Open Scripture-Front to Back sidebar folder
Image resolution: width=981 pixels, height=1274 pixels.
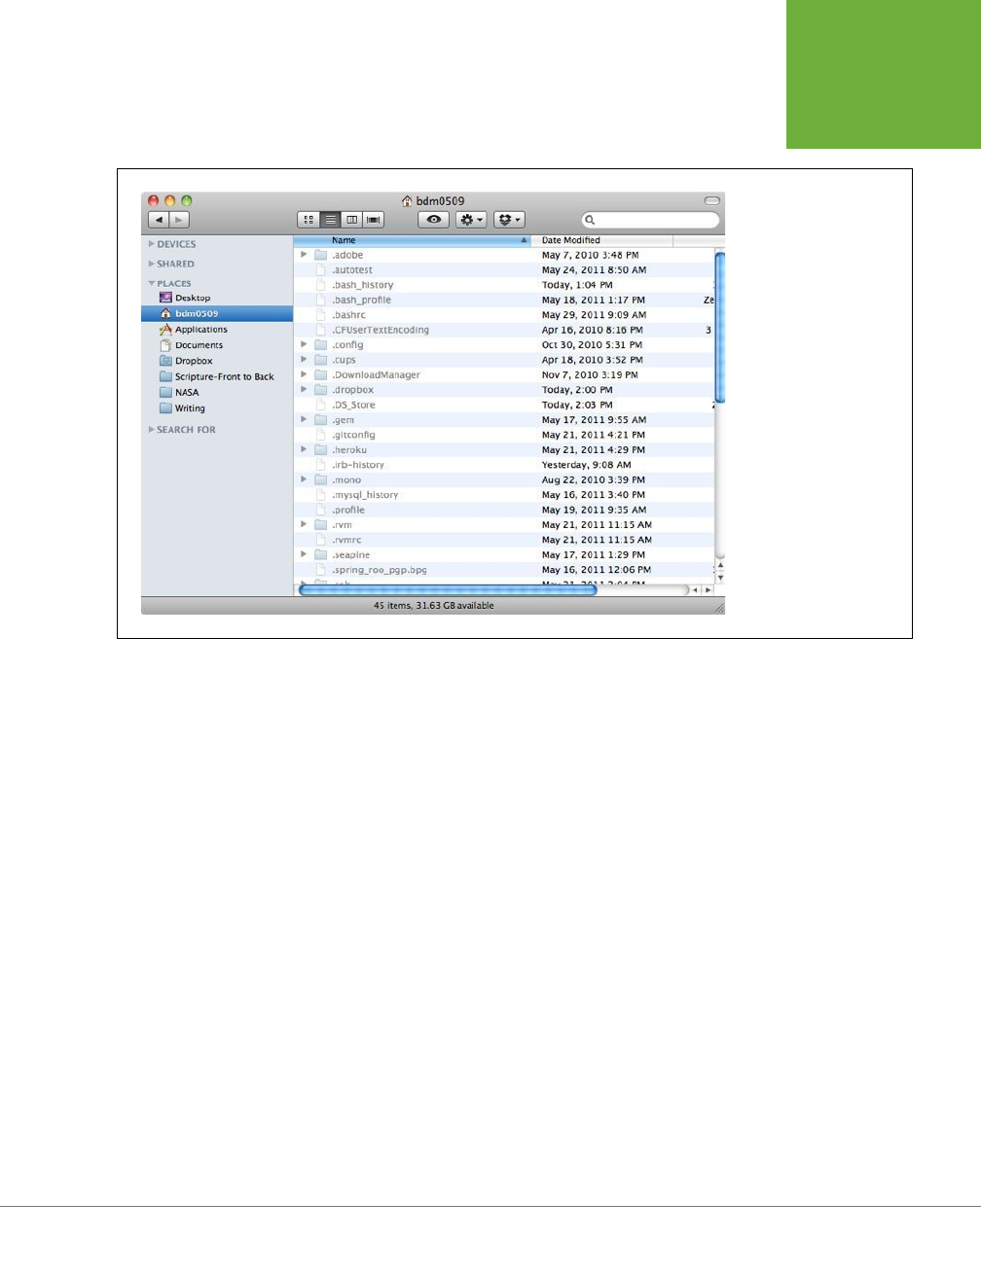217,376
